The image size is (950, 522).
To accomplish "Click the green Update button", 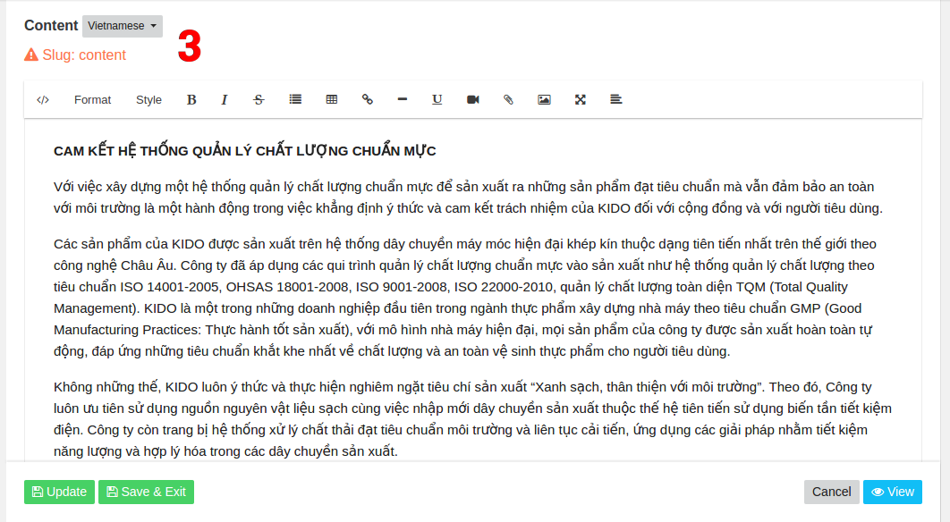I will click(59, 492).
